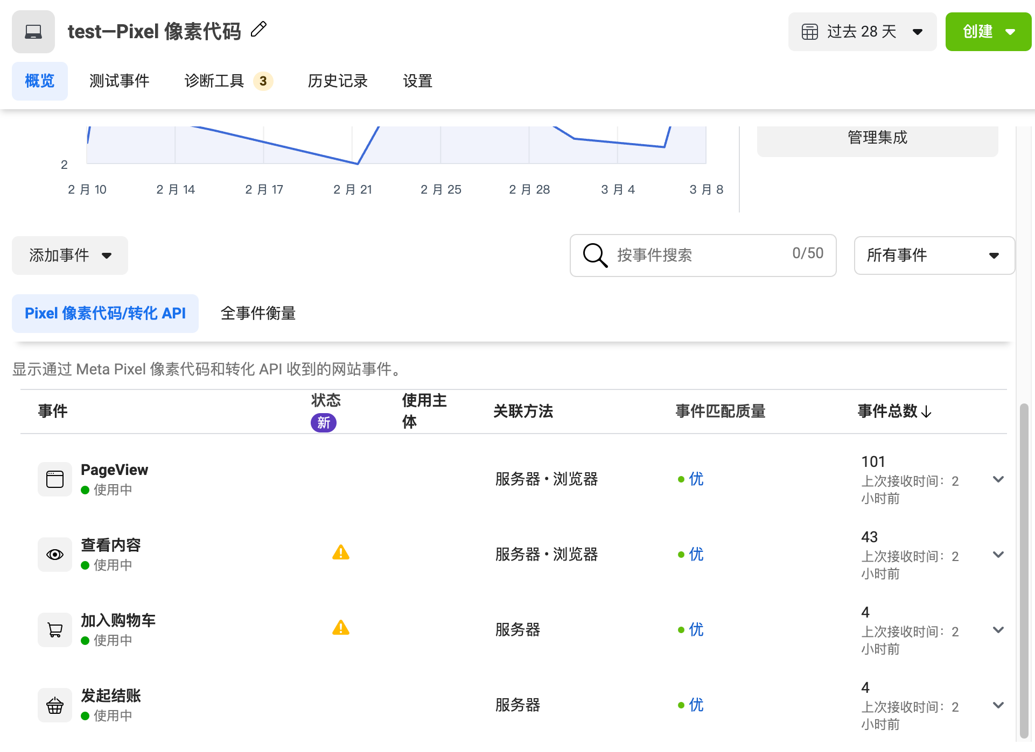This screenshot has width=1035, height=752.
Task: Open the 历史记录 tab
Action: click(x=338, y=81)
